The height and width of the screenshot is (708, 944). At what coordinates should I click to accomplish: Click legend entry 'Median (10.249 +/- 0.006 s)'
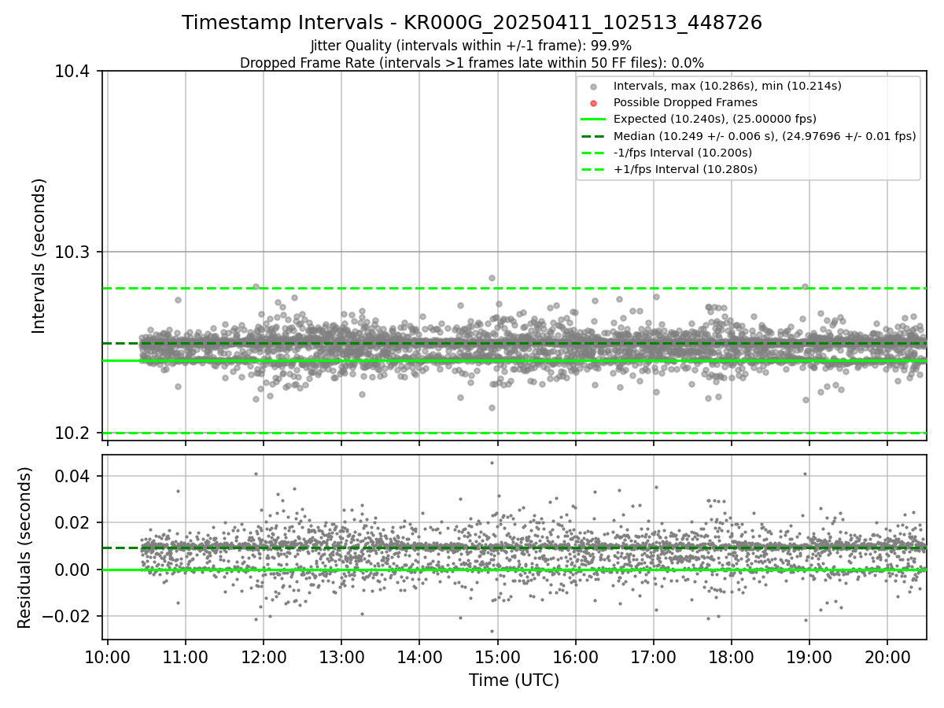click(x=765, y=136)
